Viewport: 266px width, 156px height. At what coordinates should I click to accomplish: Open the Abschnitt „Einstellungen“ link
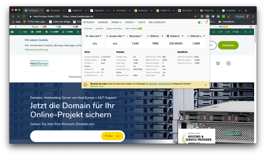(x=160, y=84)
